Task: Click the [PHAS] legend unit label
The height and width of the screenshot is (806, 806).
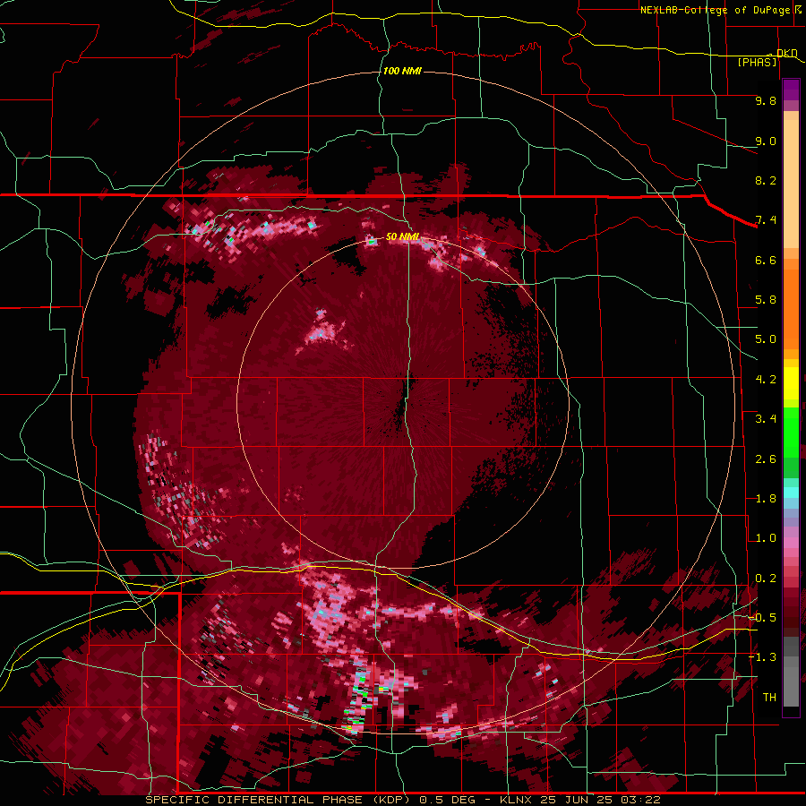Action: click(x=757, y=62)
